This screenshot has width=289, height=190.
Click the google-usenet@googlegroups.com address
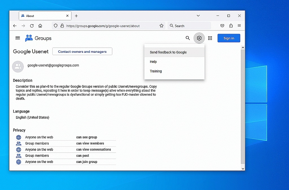coord(53,65)
